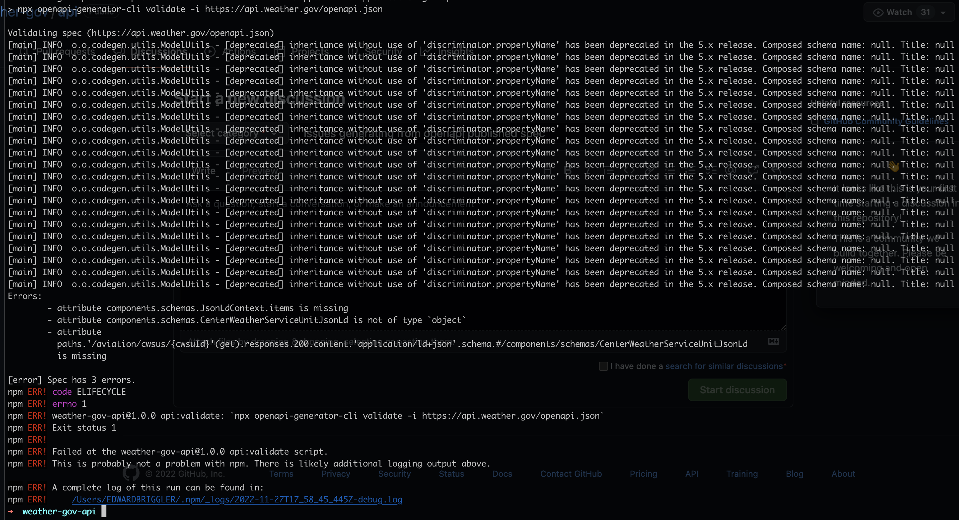959x520 pixels.
Task: Click the 'Errors:' heading in terminal output
Action: point(25,296)
